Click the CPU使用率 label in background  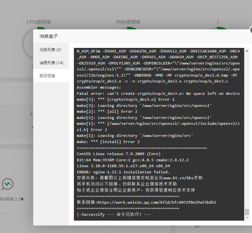click(x=38, y=22)
